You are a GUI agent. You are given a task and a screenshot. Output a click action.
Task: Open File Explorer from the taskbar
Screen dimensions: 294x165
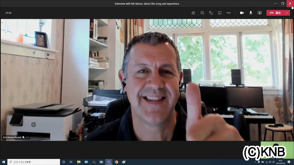79,162
